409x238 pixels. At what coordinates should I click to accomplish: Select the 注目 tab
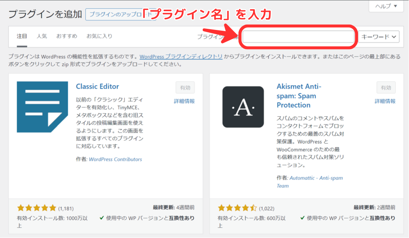(22, 36)
